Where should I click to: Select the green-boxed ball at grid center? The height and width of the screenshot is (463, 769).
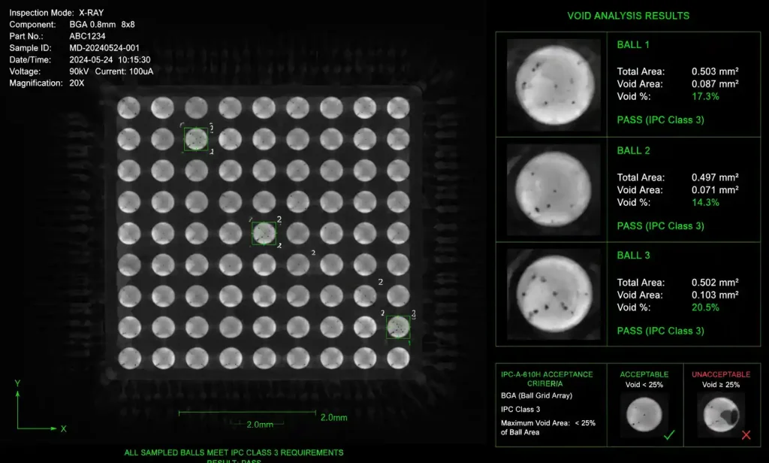click(x=264, y=233)
